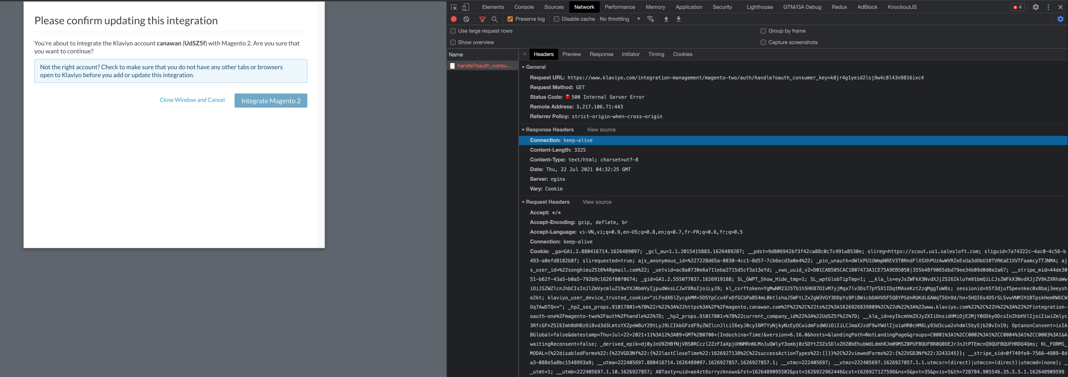1068x377 pixels.
Task: Select the Headers detail tab
Action: point(543,54)
